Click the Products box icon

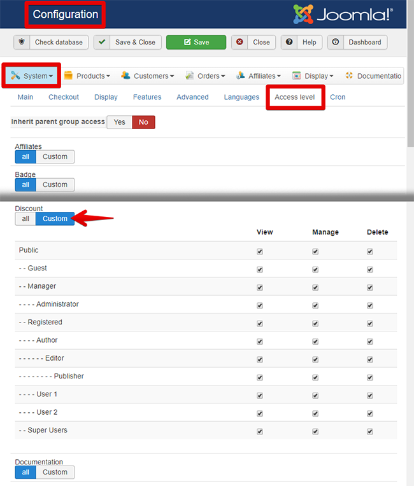[68, 75]
